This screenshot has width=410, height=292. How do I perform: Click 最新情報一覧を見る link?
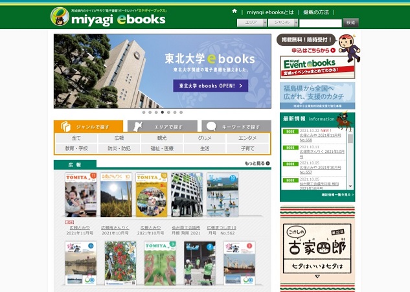coord(337,195)
